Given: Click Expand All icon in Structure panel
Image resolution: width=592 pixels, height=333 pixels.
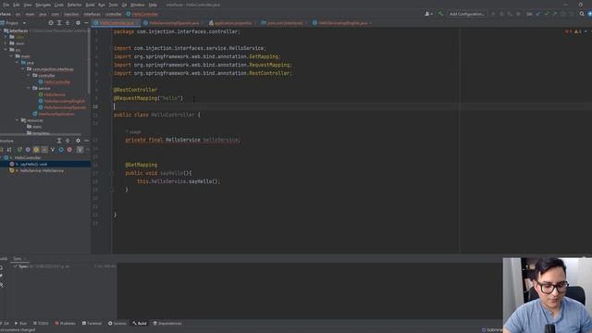Looking at the screenshot, I should (59, 141).
